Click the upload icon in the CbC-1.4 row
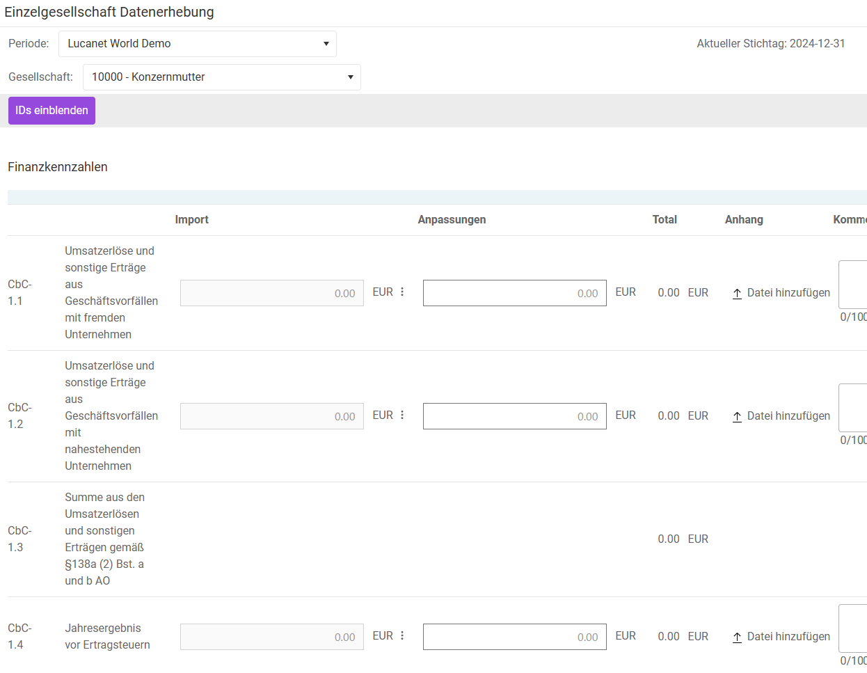867x673 pixels. 737,638
